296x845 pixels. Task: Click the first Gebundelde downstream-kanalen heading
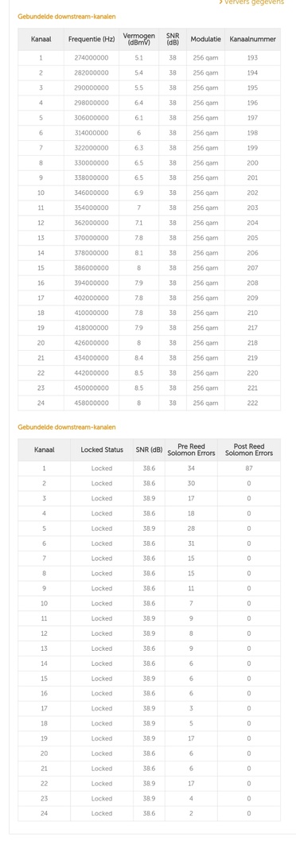click(66, 17)
